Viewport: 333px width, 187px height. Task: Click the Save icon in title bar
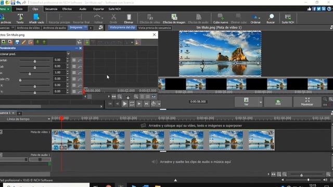coord(13,3)
